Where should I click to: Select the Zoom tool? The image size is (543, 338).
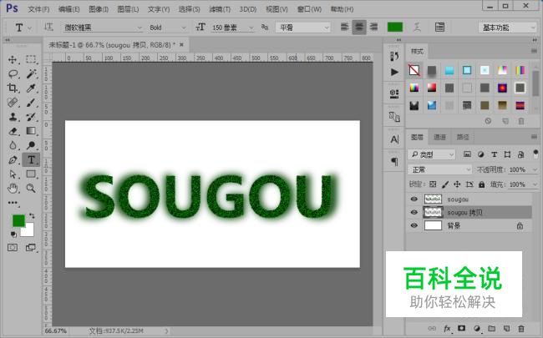(31, 189)
